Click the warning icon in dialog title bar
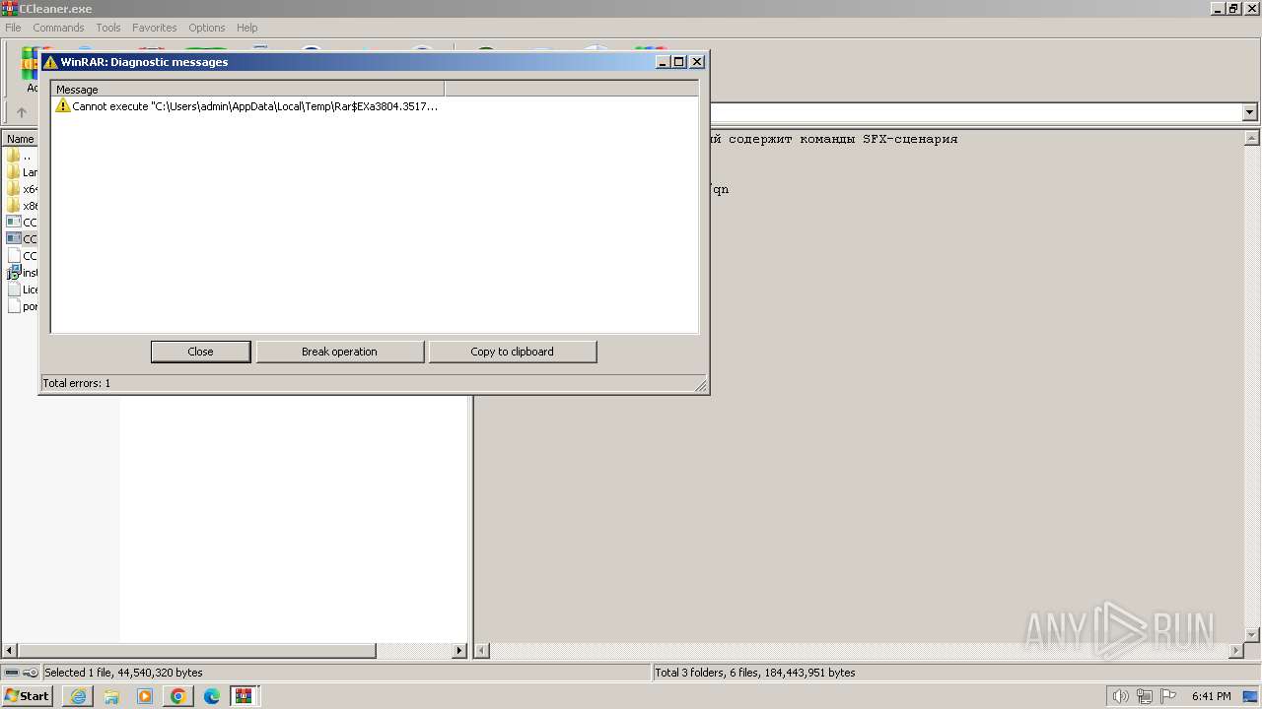Screen dimensions: 1262x709 [x=50, y=62]
